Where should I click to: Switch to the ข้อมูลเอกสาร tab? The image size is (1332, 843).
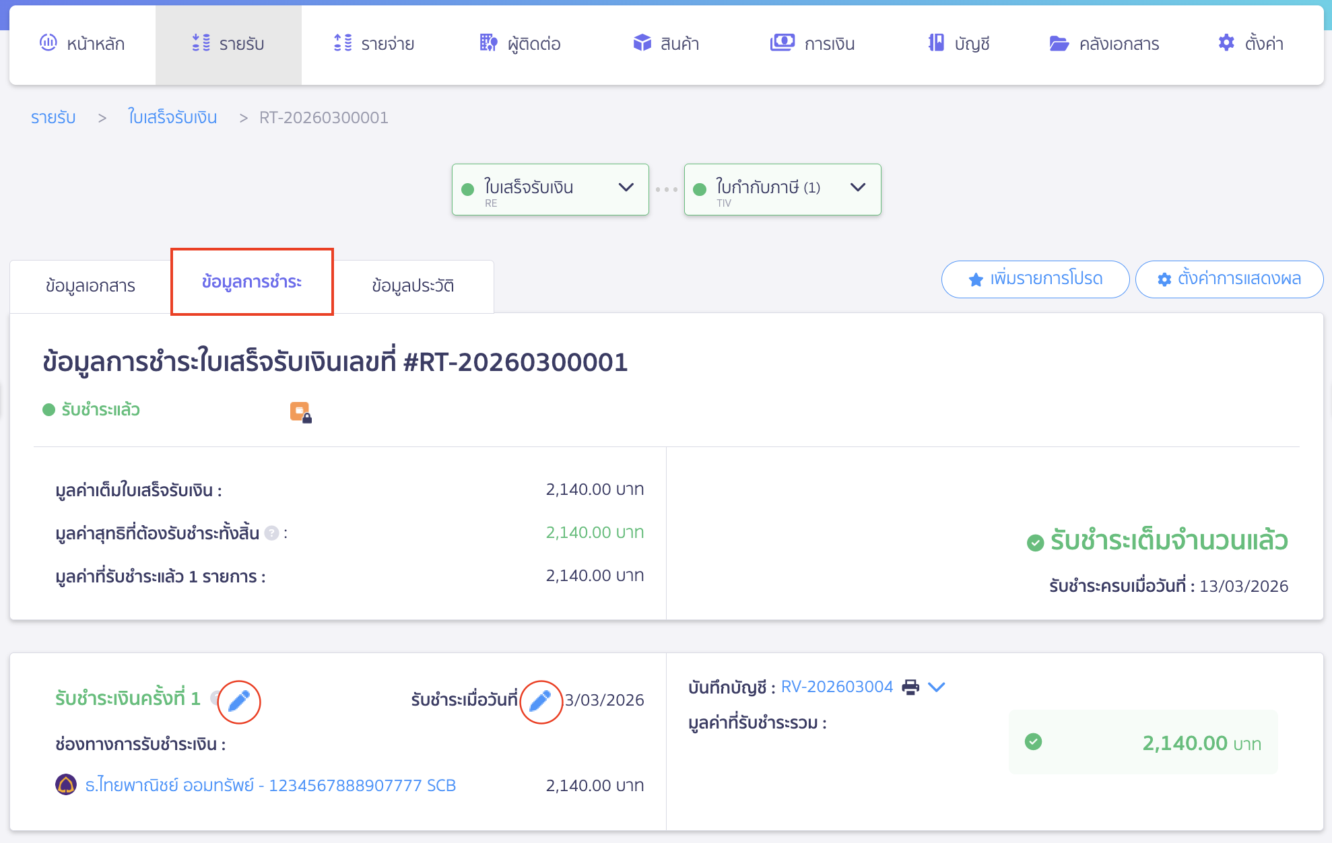point(90,285)
